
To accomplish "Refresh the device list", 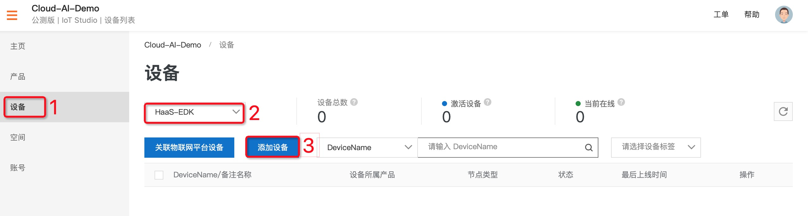I will (x=783, y=111).
